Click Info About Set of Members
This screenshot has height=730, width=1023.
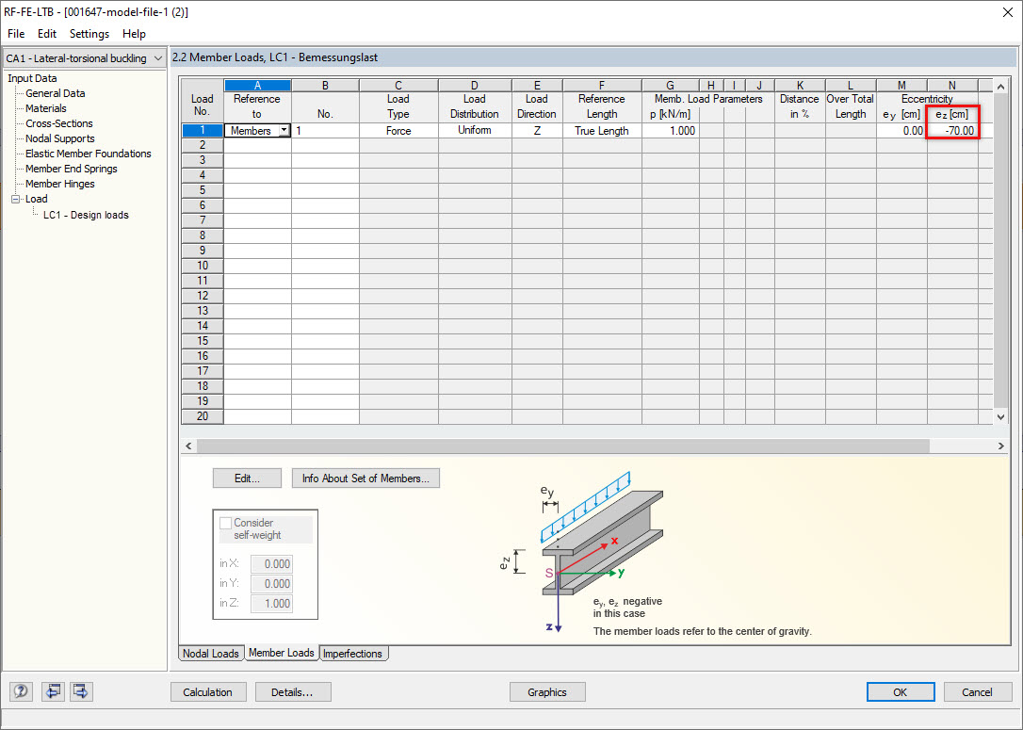coord(365,478)
